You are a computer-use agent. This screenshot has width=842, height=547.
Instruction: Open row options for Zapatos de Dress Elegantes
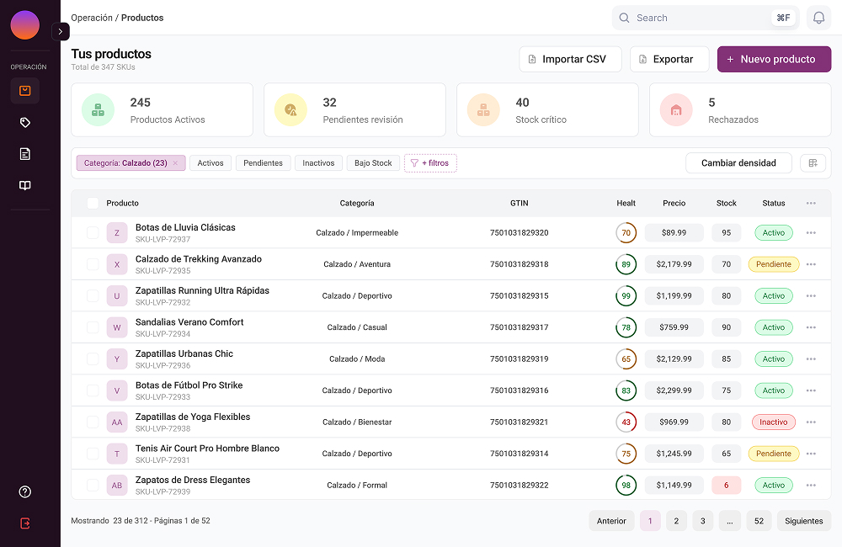click(x=811, y=486)
